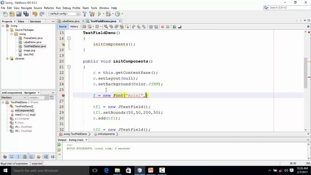Click the Search (Ctrl+I) field
The image size is (311, 175).
point(290,8)
